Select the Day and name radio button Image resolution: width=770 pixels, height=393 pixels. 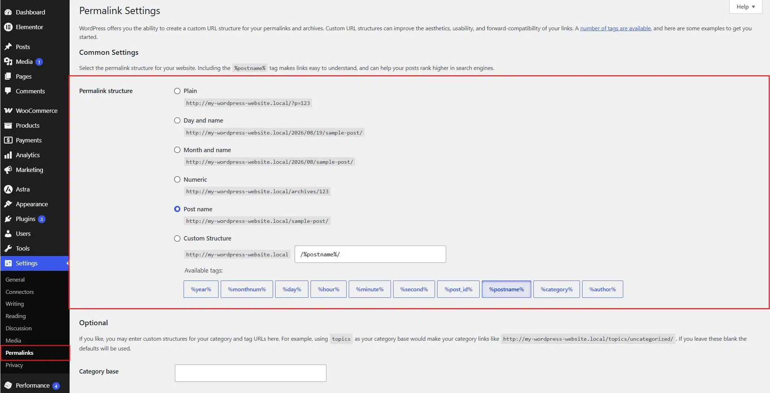tap(177, 120)
